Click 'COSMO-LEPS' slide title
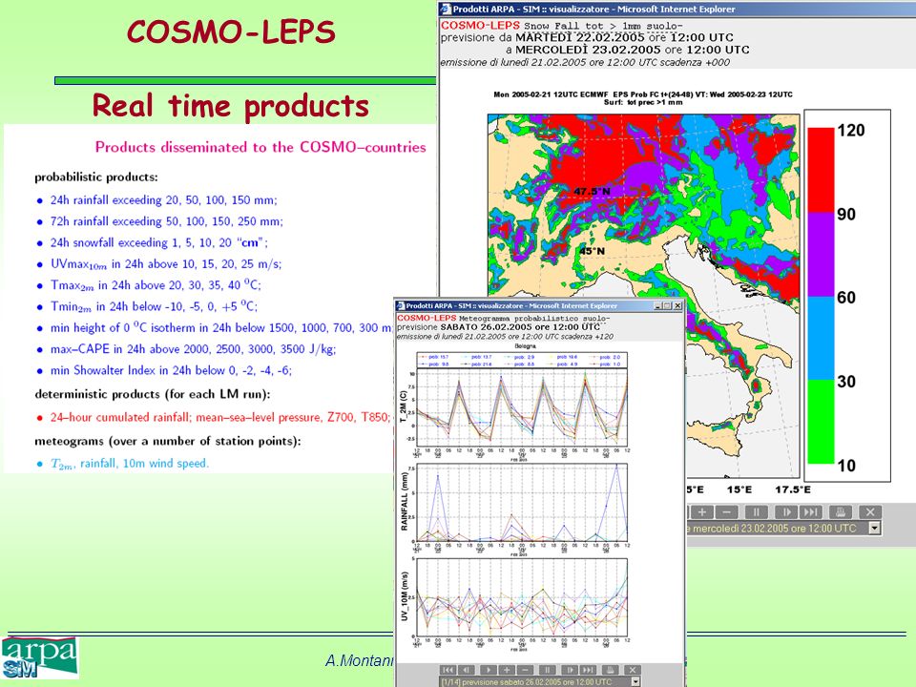Screen dimensions: 916x687 [x=231, y=32]
